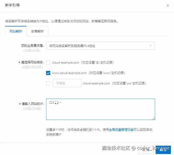
Task: Click the .cloud-example.com suffix text
Action: (x=96, y=83)
